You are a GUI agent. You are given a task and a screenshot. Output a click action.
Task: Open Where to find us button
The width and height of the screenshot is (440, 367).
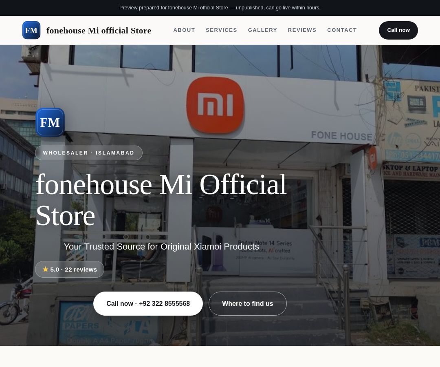tap(248, 303)
